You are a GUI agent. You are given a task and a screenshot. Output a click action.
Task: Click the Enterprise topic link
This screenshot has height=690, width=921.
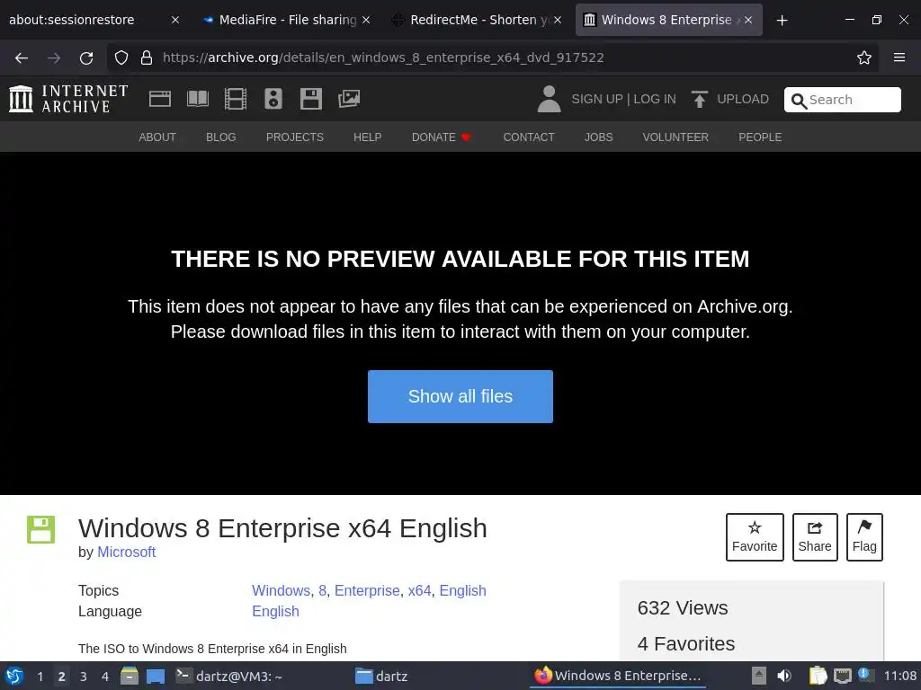click(x=367, y=591)
